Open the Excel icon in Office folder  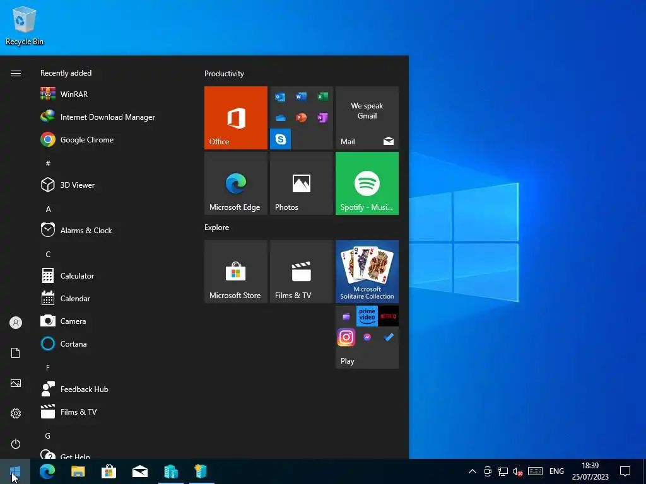click(322, 96)
